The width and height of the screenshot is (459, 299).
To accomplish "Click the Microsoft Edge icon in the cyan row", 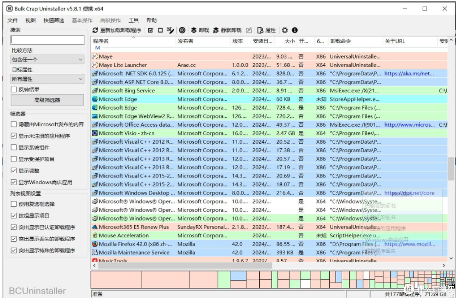I will pyautogui.click(x=95, y=99).
